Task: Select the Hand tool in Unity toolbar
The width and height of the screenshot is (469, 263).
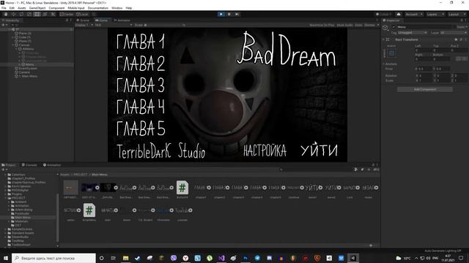Action: click(x=6, y=14)
